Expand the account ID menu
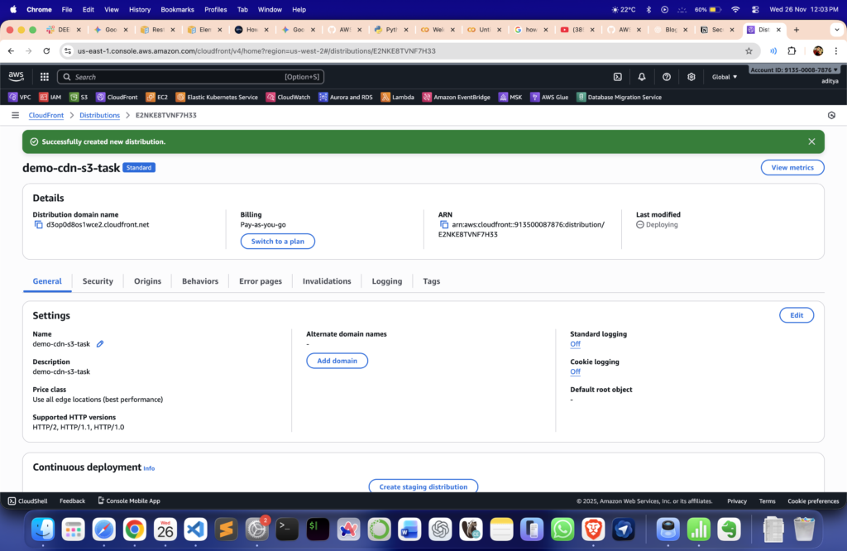 (x=794, y=69)
